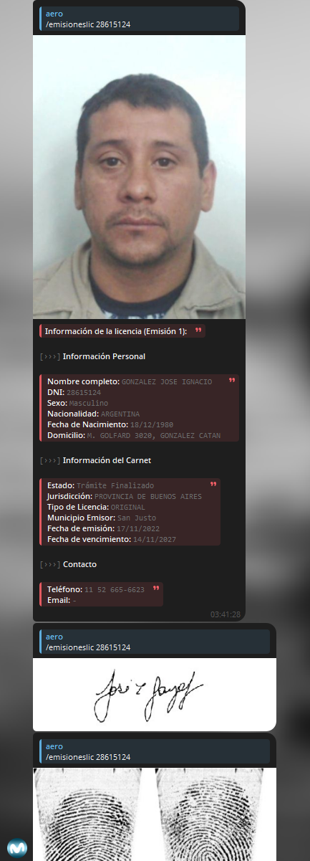310x861 pixels.
Task: Jump to the replied 'aero' message above the signature
Action: click(155, 642)
